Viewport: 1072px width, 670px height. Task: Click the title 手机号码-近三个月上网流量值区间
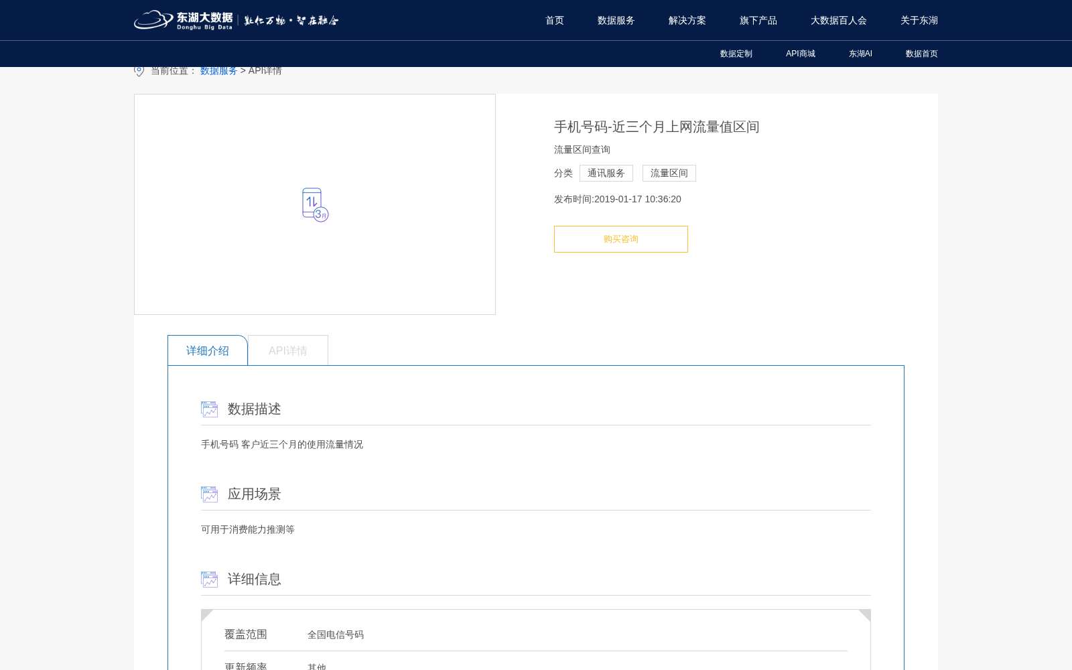pos(657,127)
